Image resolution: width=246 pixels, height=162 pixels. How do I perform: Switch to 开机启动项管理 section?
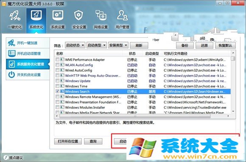[28, 53]
